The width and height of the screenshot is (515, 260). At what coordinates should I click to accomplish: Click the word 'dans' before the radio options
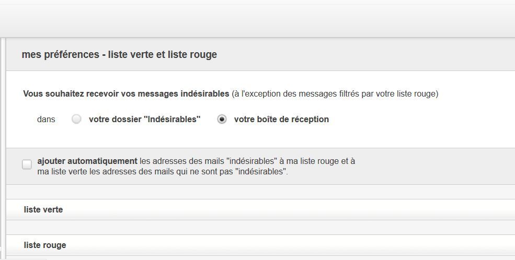[46, 119]
